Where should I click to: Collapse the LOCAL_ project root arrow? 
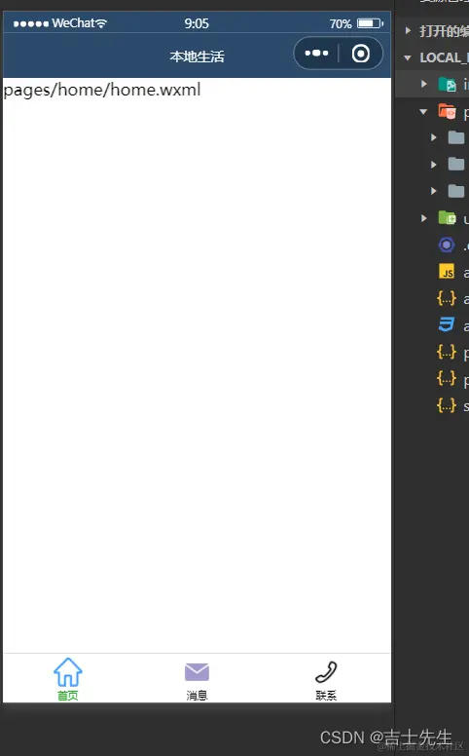(x=408, y=57)
